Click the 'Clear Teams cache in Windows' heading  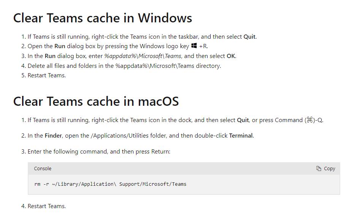tap(103, 18)
